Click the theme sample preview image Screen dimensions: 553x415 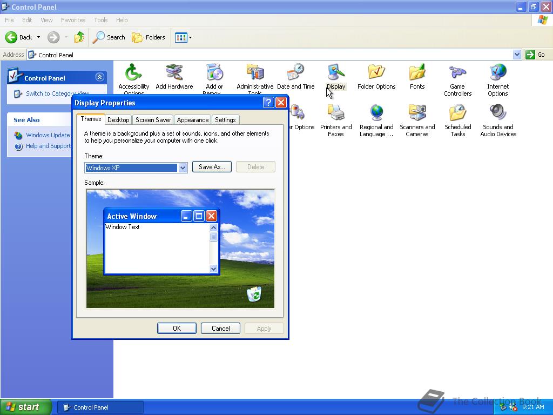tap(180, 249)
